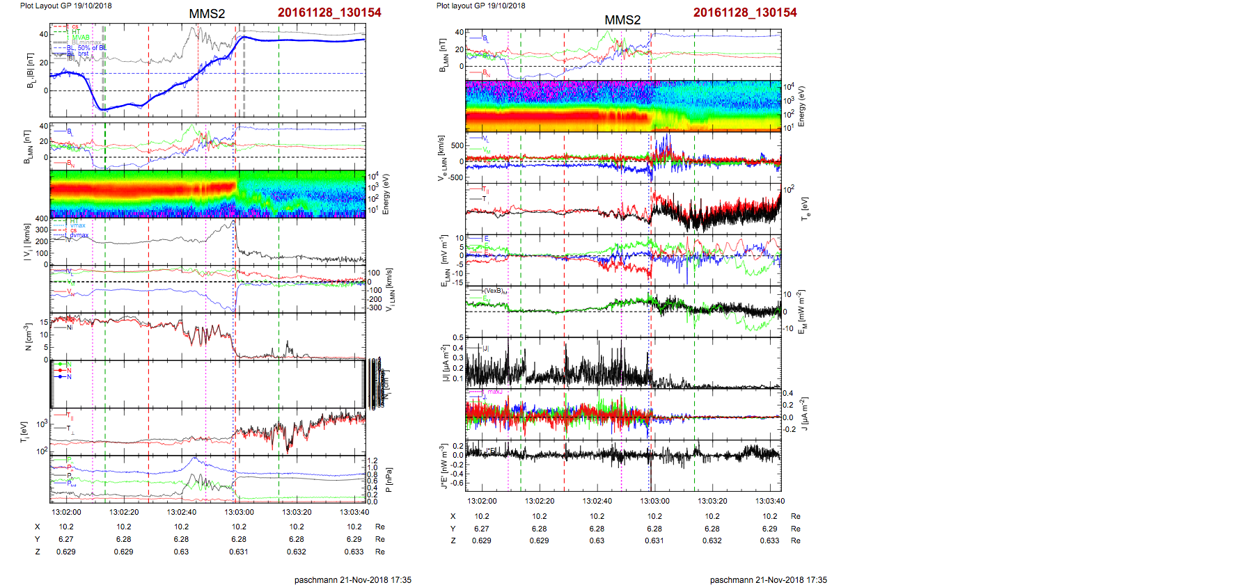Click the J*E' axis label on bottom right panel

(x=444, y=465)
